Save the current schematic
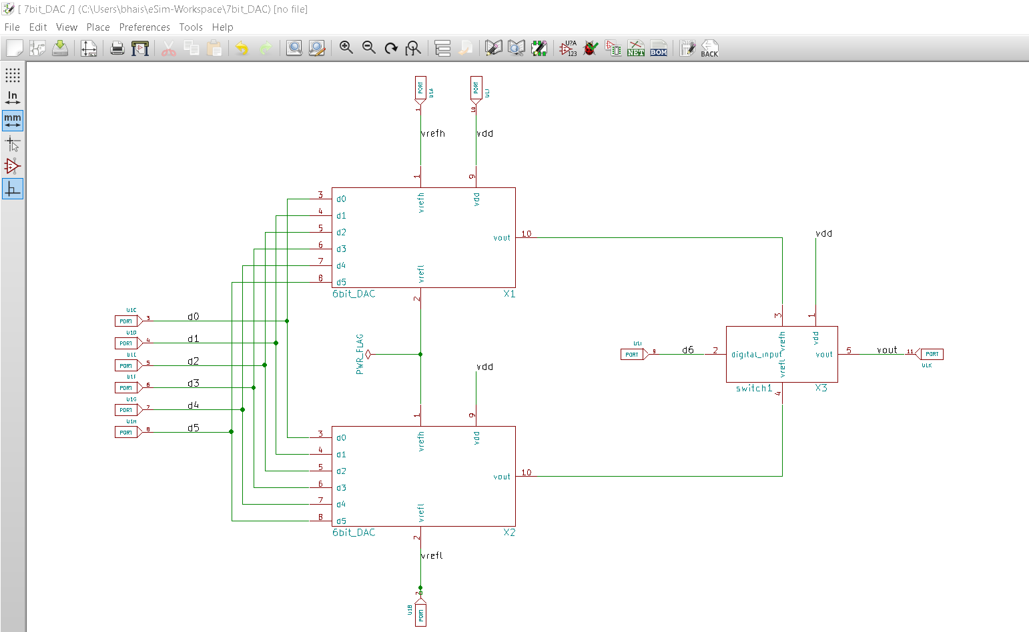Viewport: 1029px width, 632px height. 59,47
